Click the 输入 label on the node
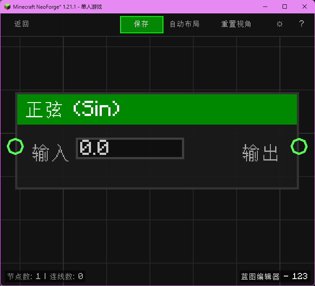This screenshot has width=315, height=286. (51, 154)
